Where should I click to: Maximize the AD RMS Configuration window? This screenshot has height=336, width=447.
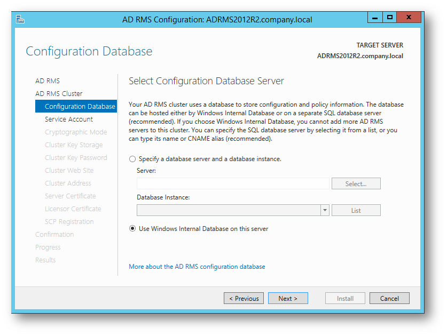point(389,18)
